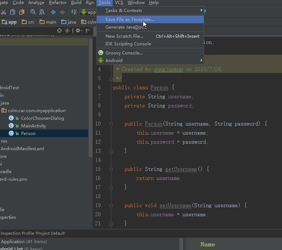Click the Paste clipboard icon
Viewport: 282px width, 250px height.
click(x=21, y=12)
